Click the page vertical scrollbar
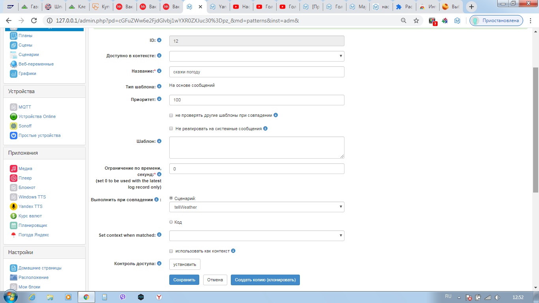The width and height of the screenshot is (539, 303). pyautogui.click(x=535, y=130)
